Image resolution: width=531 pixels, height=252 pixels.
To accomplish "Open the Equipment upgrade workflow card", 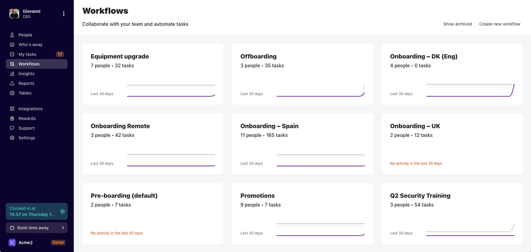I will (153, 74).
